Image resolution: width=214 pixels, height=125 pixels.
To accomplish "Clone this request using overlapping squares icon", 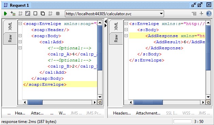I will pyautogui.click(x=43, y=14).
